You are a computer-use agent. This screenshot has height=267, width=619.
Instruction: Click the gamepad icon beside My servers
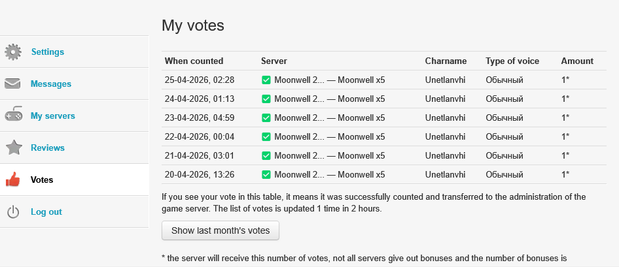[x=13, y=116]
